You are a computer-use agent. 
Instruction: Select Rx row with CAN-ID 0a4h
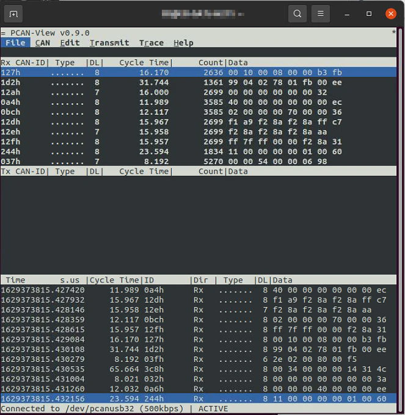(x=199, y=102)
